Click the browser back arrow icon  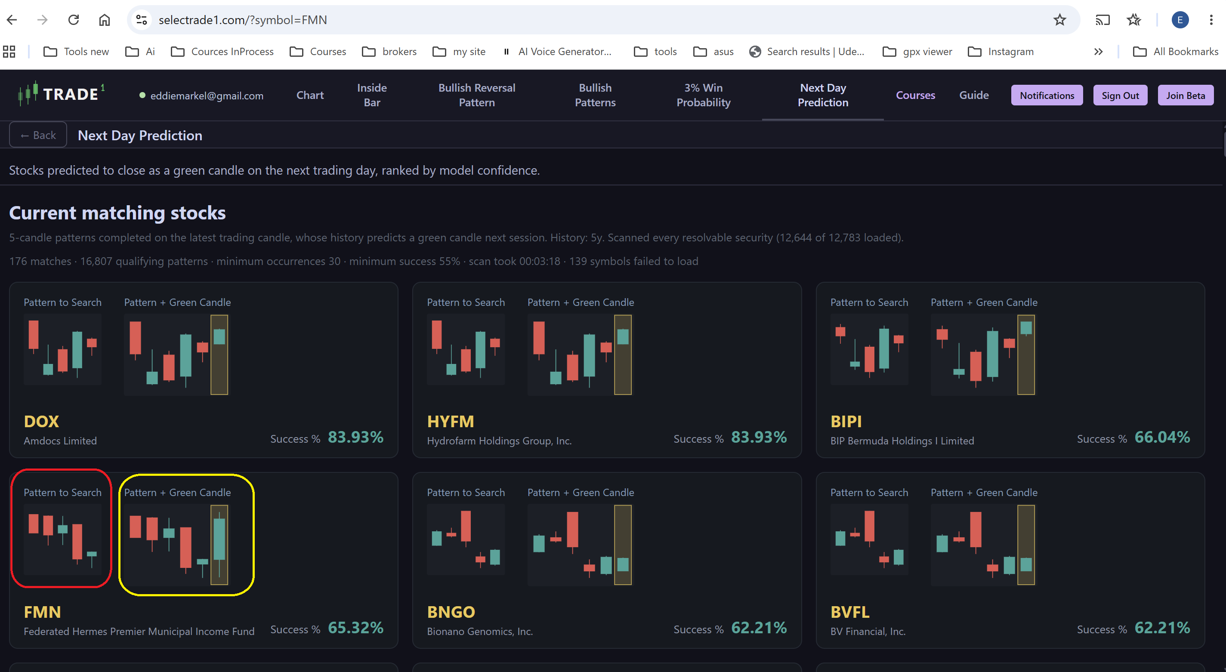(x=12, y=20)
